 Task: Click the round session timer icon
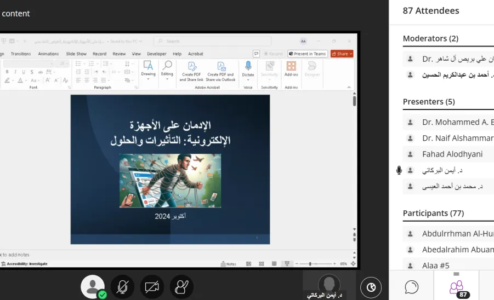tap(371, 287)
